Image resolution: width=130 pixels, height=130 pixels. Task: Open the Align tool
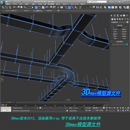pos(101,7)
